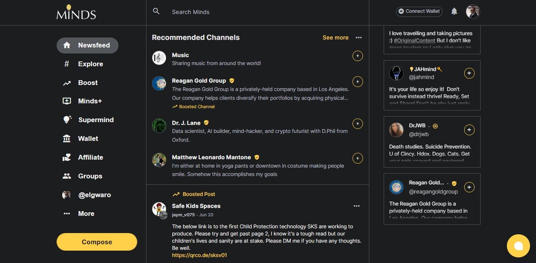This screenshot has width=536, height=263.
Task: Open Recommended Channels options menu
Action: click(359, 38)
